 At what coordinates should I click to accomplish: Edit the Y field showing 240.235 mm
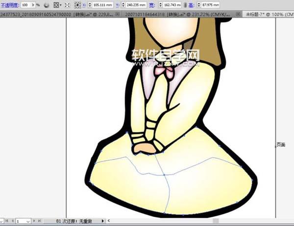[136, 5]
